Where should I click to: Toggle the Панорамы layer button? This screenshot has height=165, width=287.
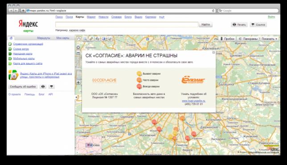pos(248,39)
